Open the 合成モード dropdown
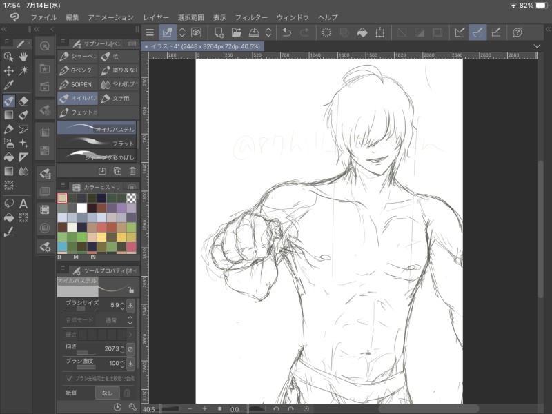The image size is (552, 414). click(x=110, y=321)
